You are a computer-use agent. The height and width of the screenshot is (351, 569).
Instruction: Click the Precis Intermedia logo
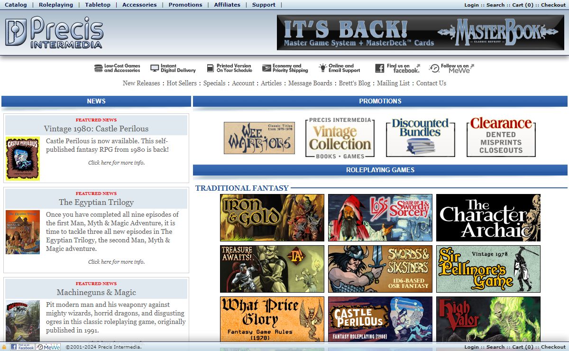(x=54, y=32)
